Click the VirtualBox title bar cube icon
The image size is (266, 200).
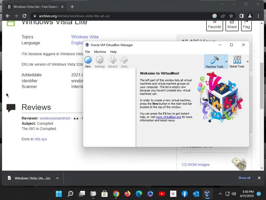[x=87, y=45]
